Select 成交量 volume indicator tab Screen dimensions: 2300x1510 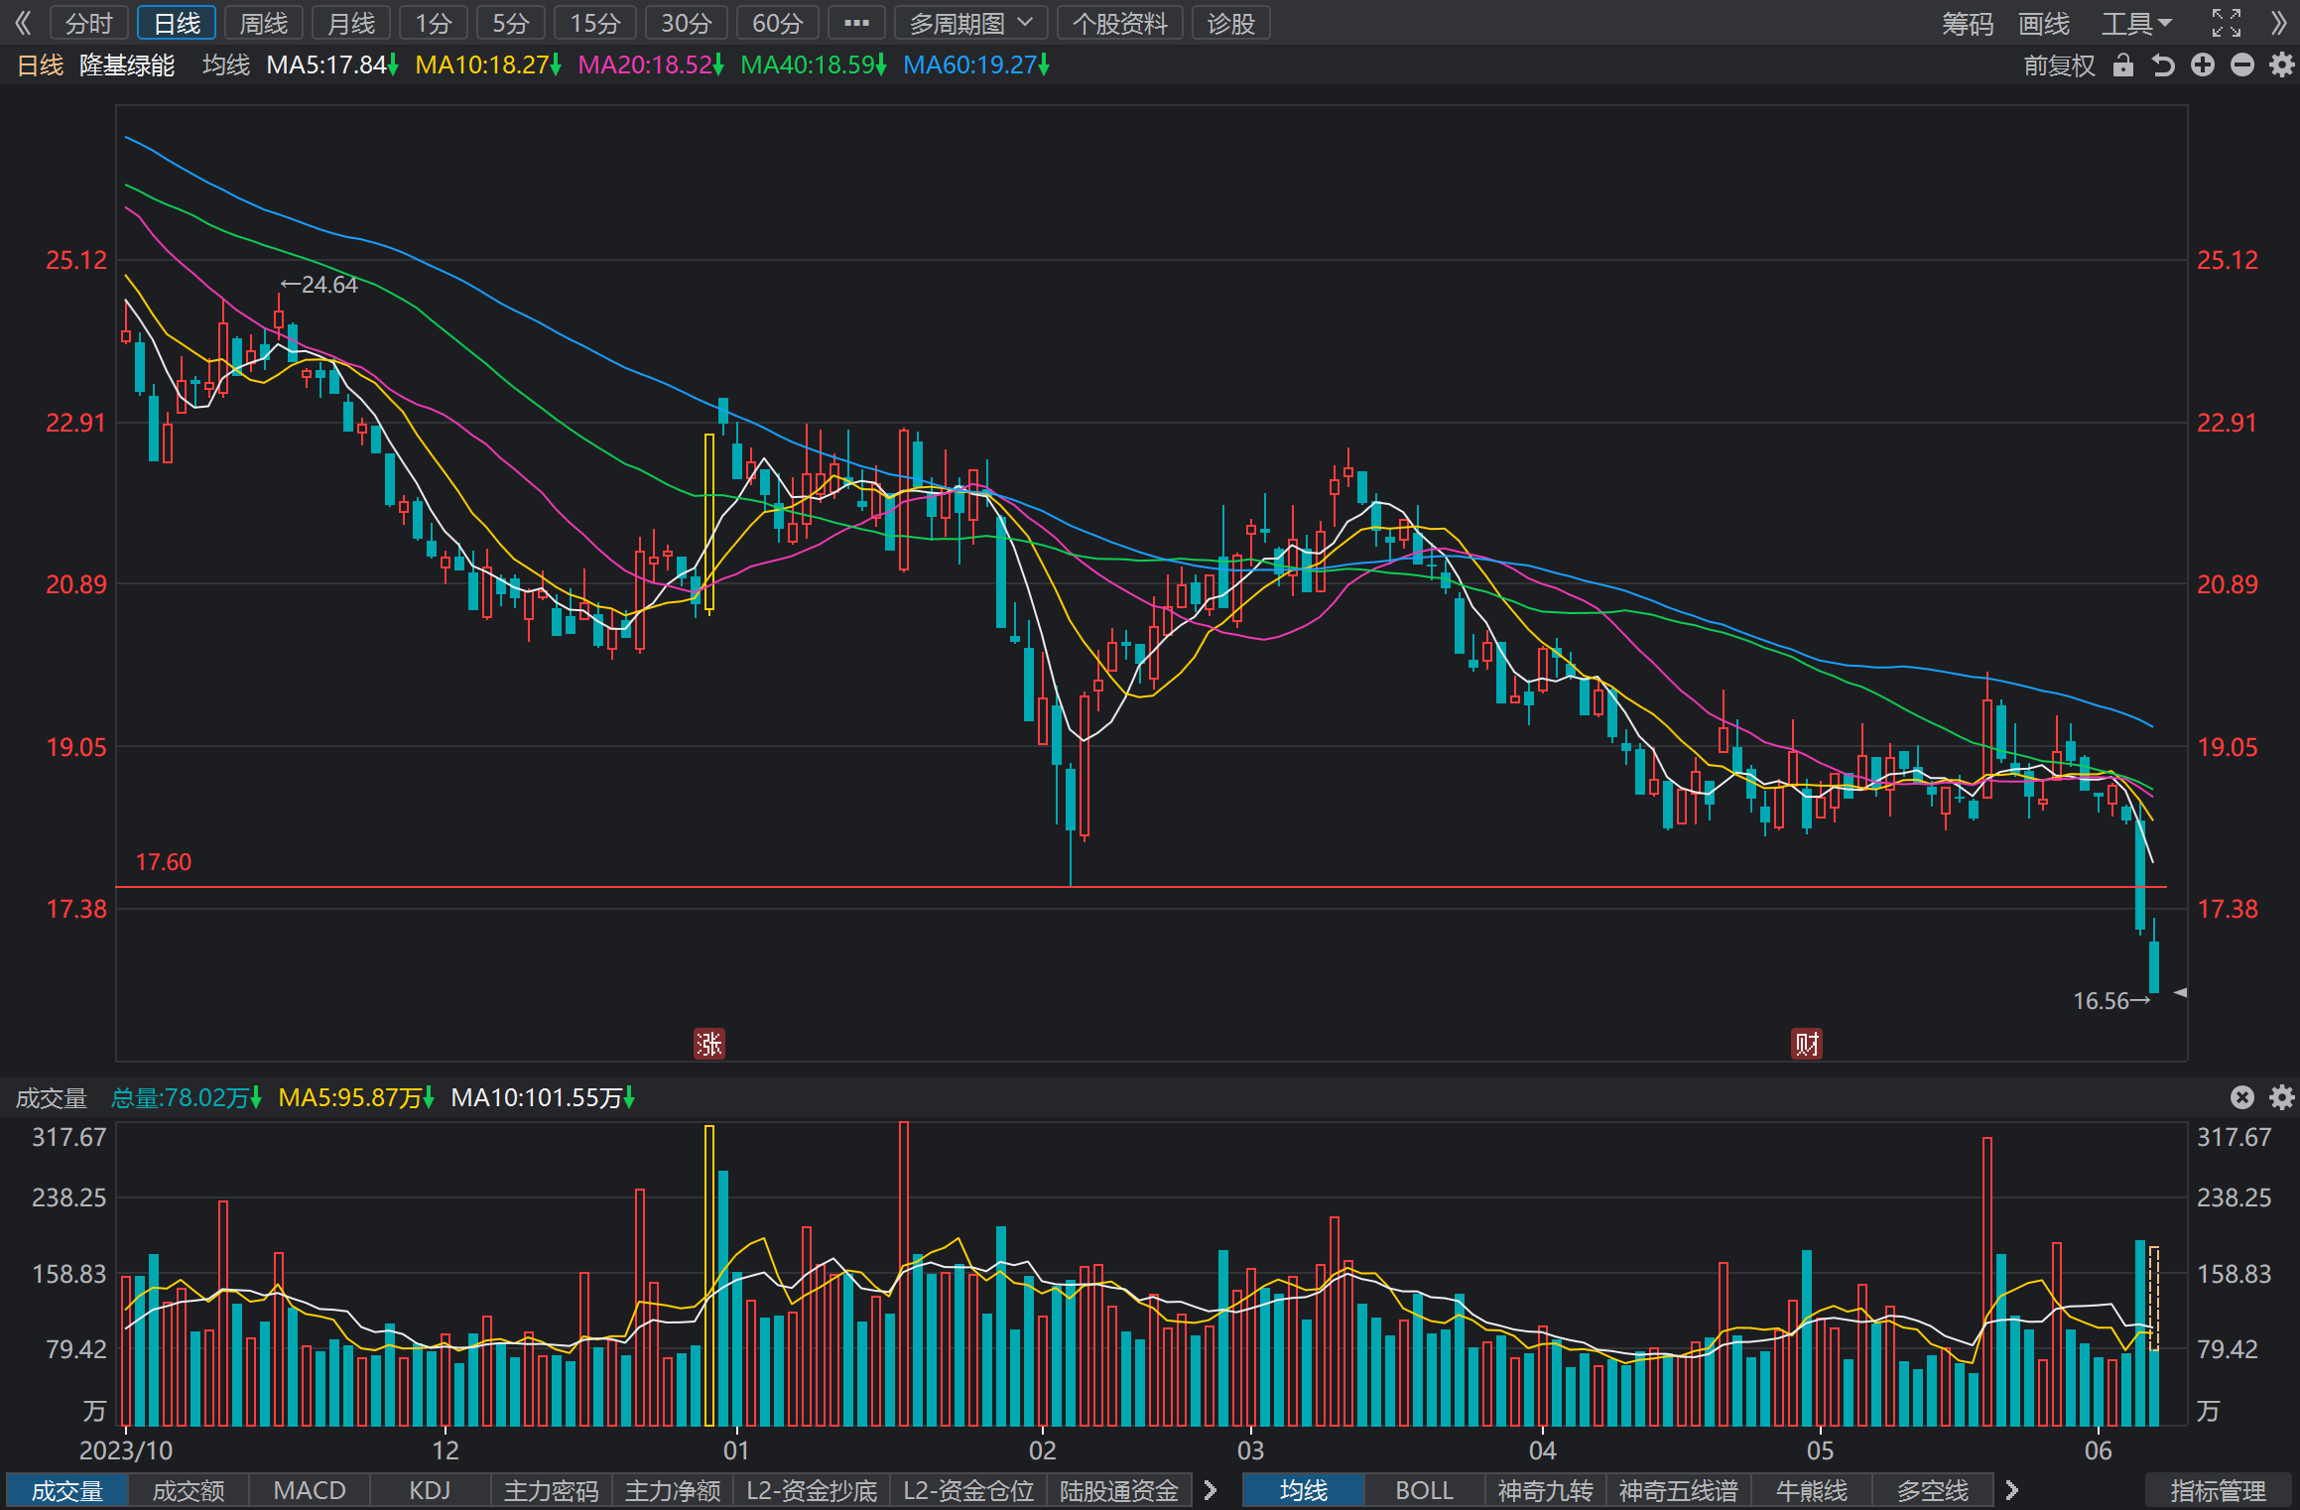tap(67, 1490)
